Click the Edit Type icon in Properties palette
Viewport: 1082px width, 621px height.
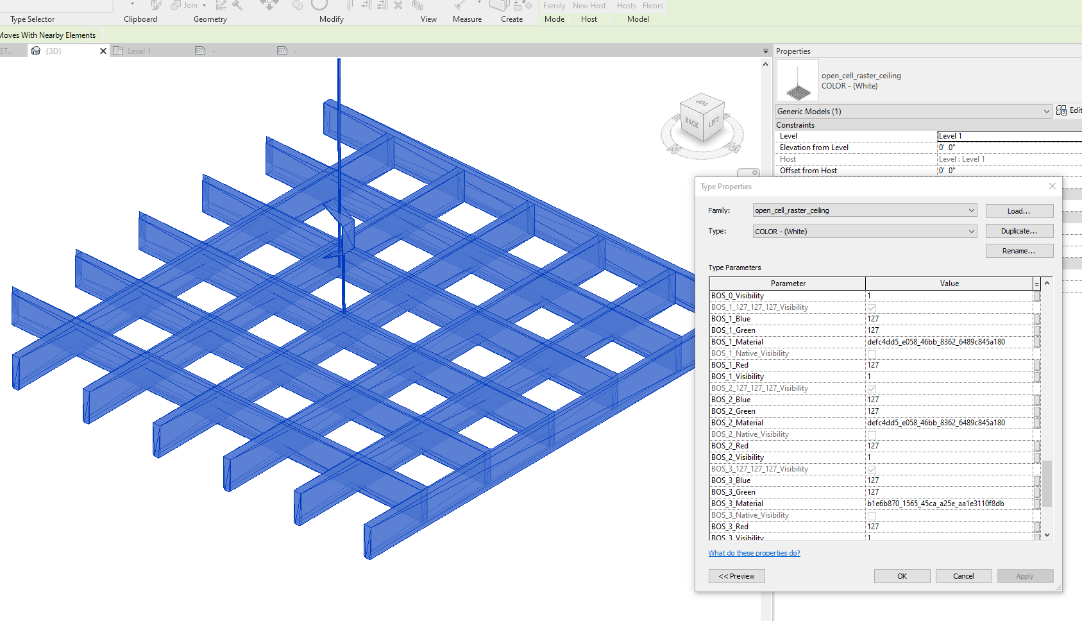pyautogui.click(x=1062, y=110)
